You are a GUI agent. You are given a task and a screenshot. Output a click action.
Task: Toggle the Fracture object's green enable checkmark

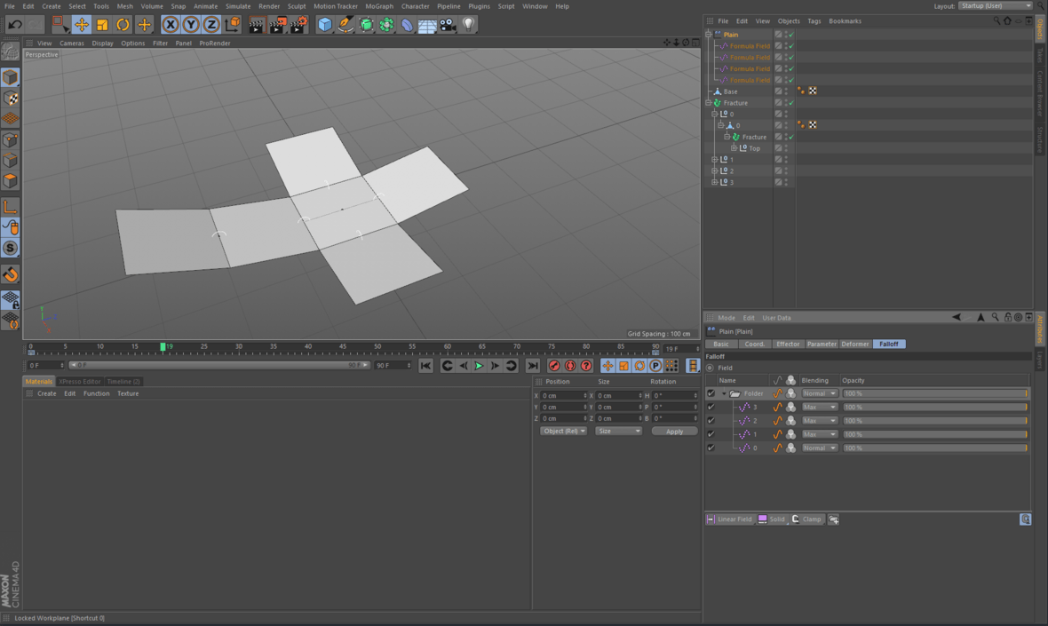click(791, 102)
